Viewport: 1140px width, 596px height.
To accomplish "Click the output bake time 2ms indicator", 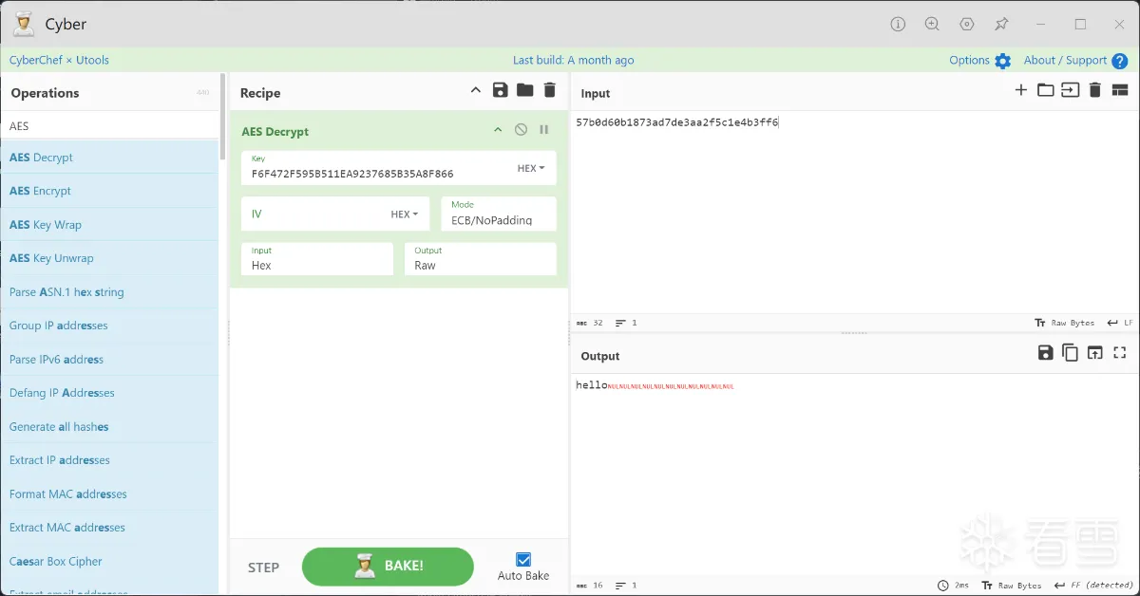I will click(953, 586).
